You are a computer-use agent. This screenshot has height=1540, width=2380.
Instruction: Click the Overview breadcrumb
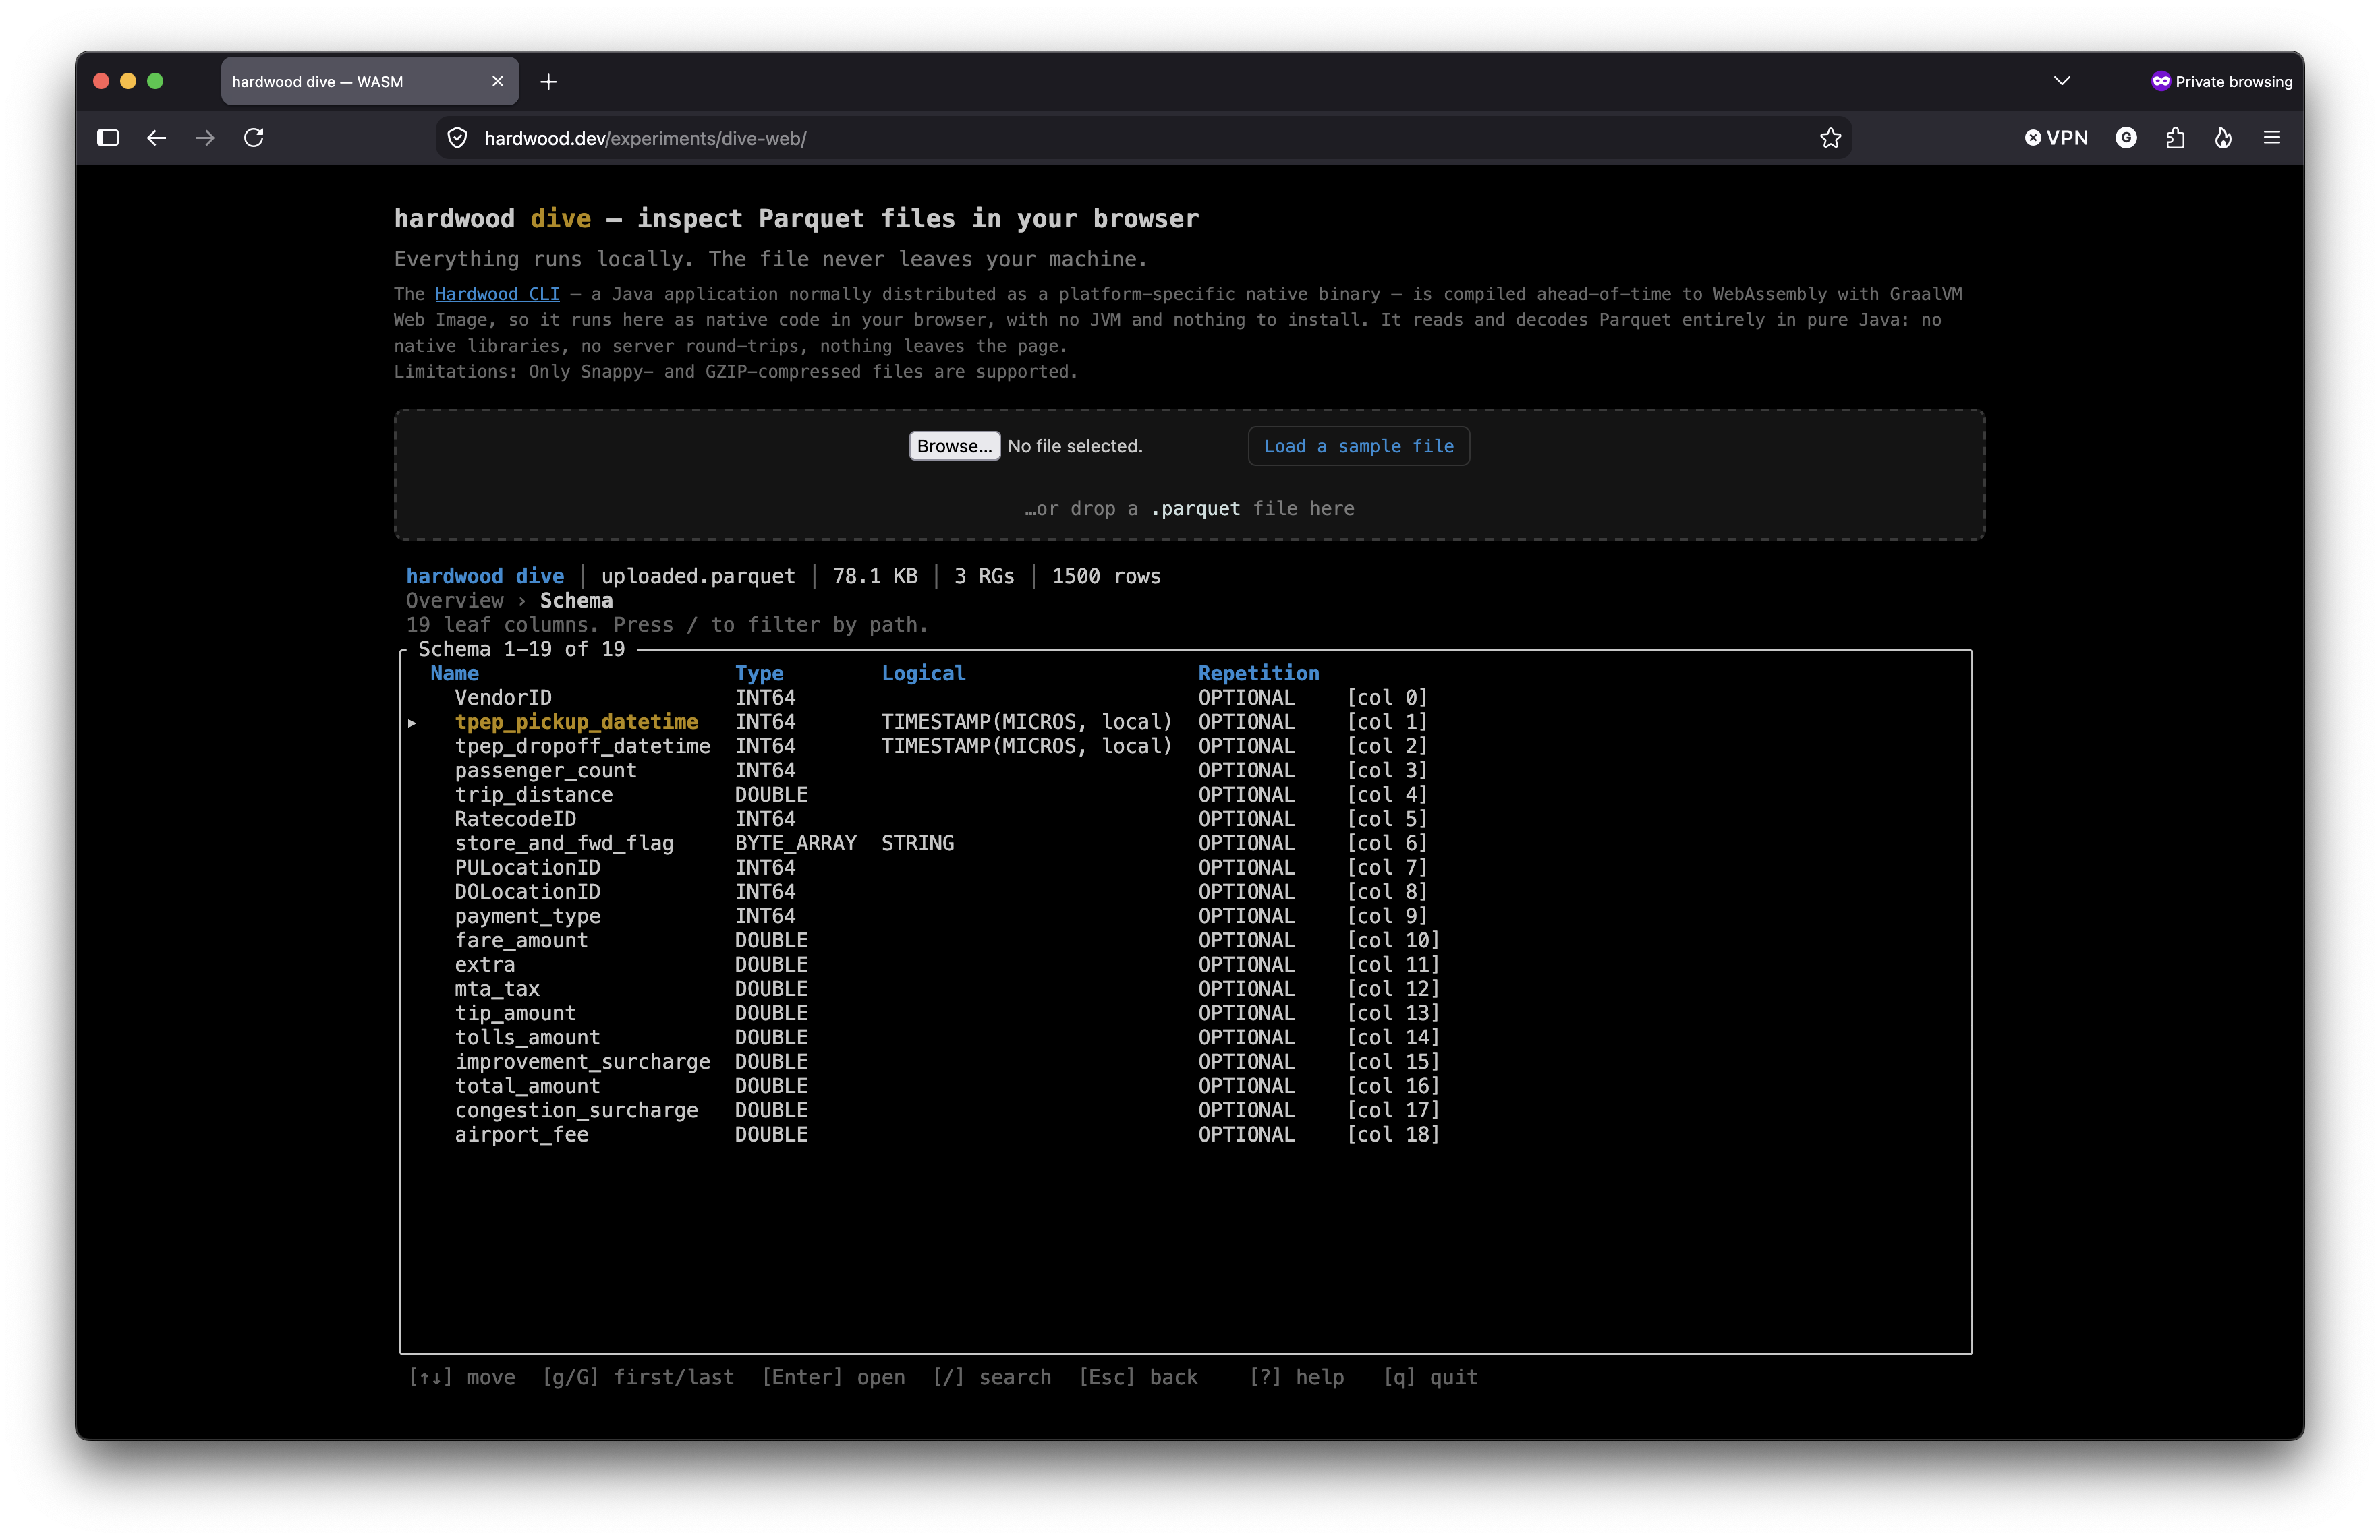(x=455, y=601)
